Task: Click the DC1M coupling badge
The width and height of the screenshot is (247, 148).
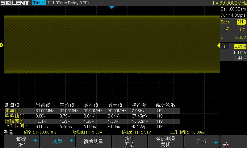Action: click(240, 46)
